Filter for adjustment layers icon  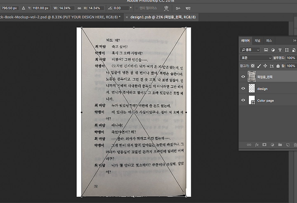273,50
